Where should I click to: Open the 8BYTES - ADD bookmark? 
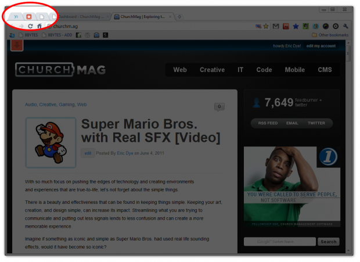click(x=57, y=35)
